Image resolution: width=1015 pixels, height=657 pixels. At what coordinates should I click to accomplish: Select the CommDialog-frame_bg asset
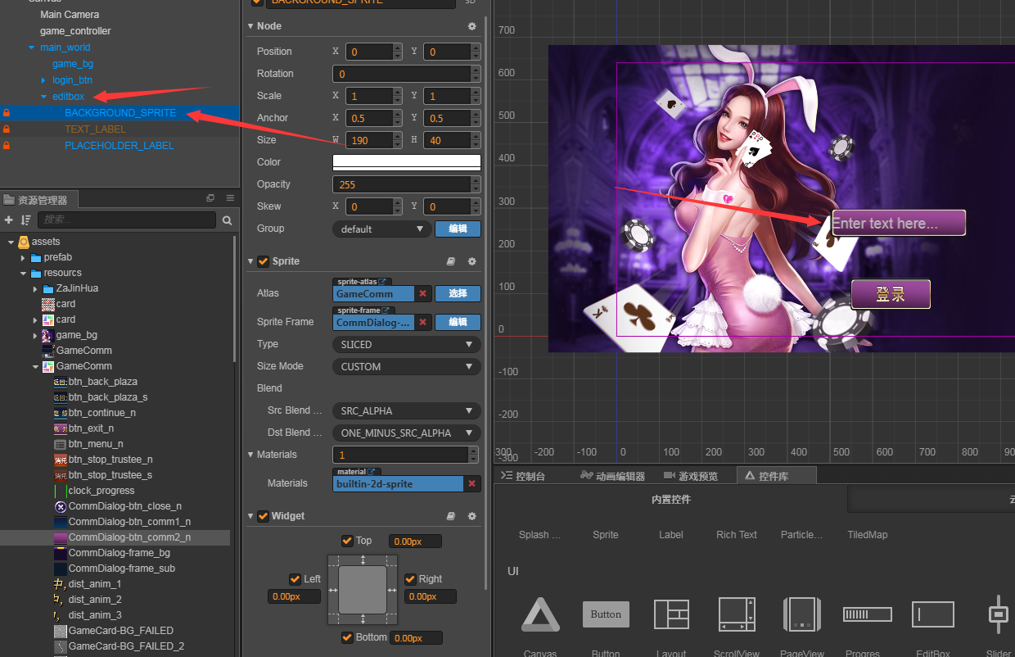click(x=120, y=553)
